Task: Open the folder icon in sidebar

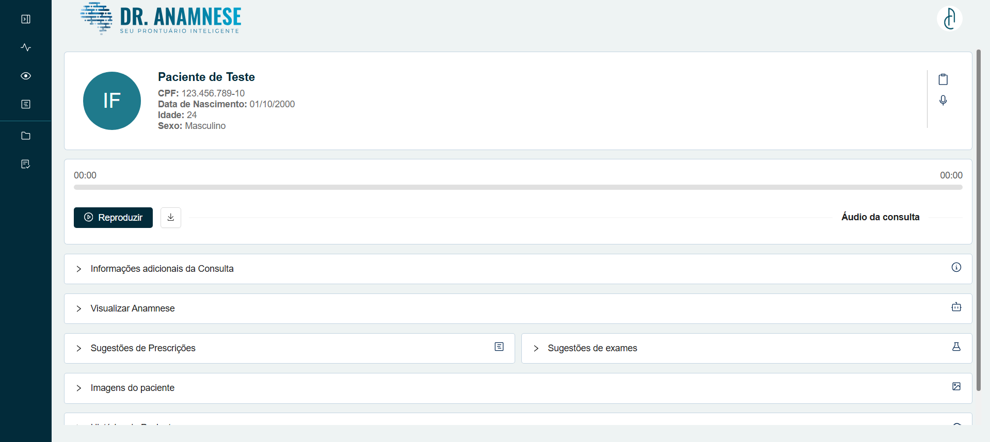Action: click(x=26, y=136)
